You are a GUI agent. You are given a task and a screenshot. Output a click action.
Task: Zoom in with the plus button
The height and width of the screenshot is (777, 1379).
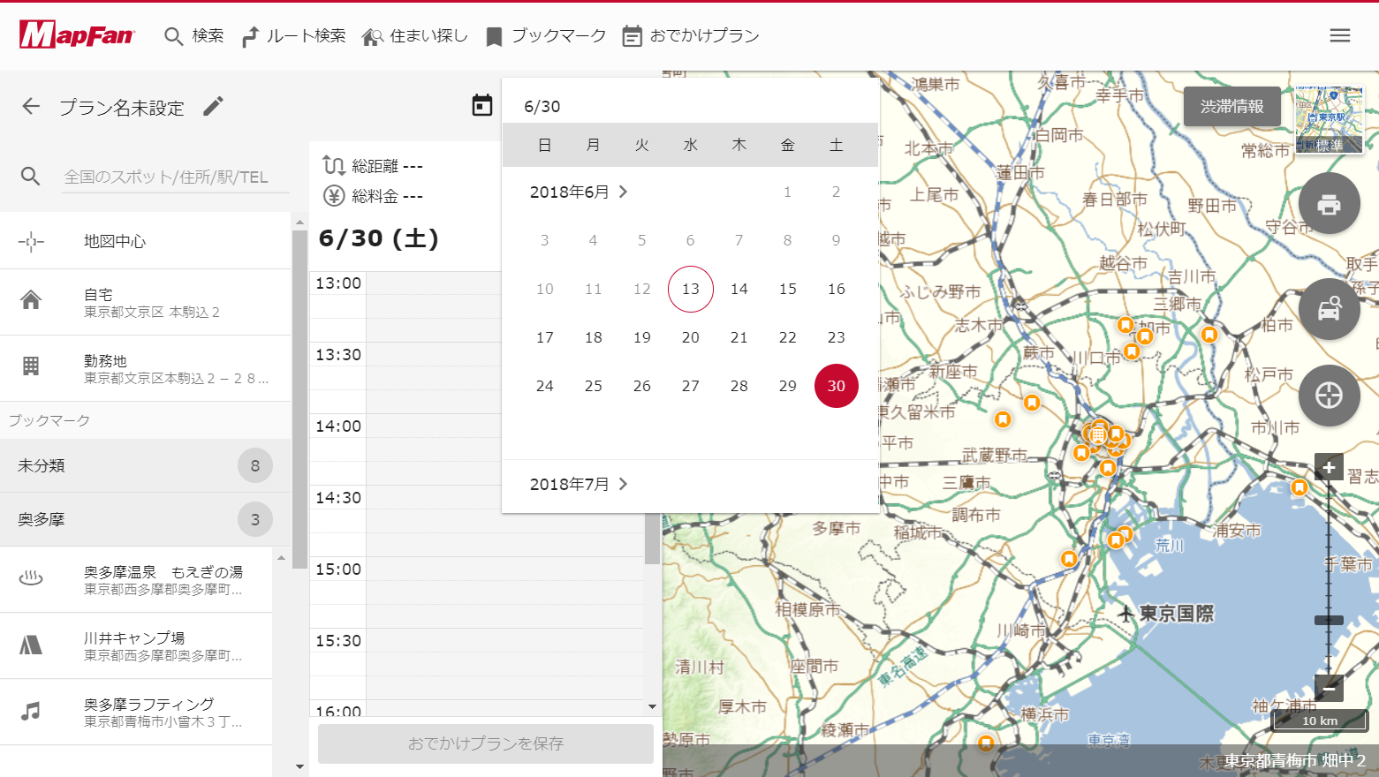click(1329, 467)
